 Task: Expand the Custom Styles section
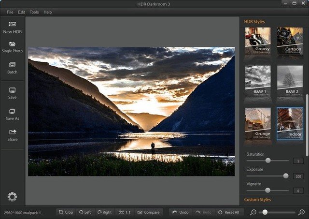point(258,200)
